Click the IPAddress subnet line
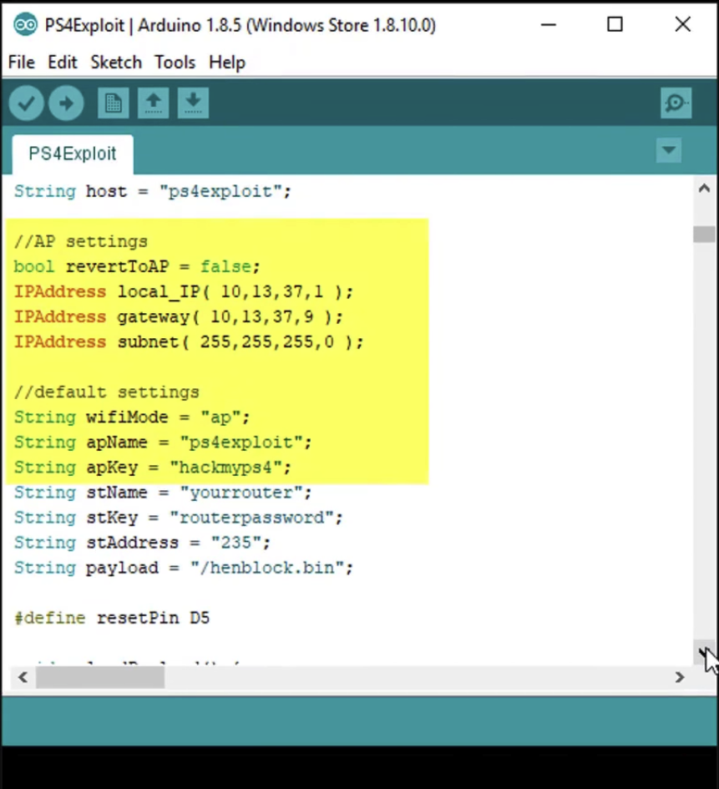 pos(189,342)
